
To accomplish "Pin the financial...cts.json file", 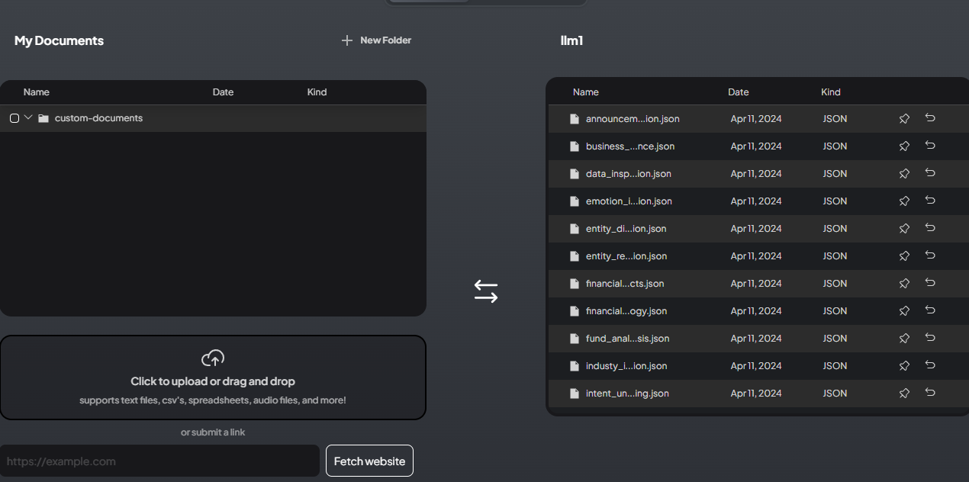I will pos(904,283).
